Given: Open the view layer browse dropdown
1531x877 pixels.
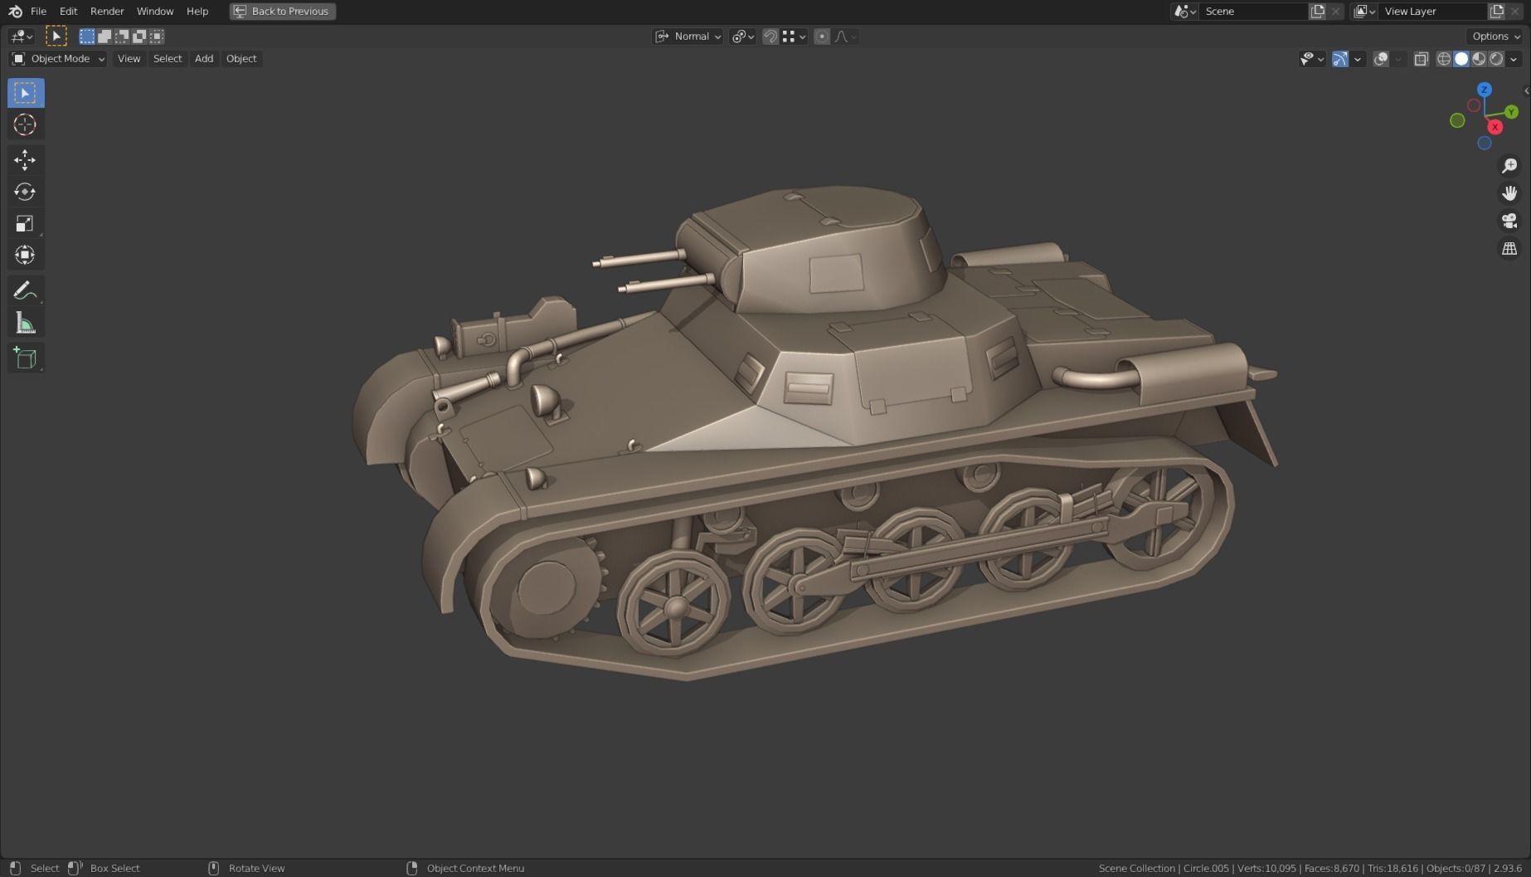Looking at the screenshot, I should click(1364, 11).
